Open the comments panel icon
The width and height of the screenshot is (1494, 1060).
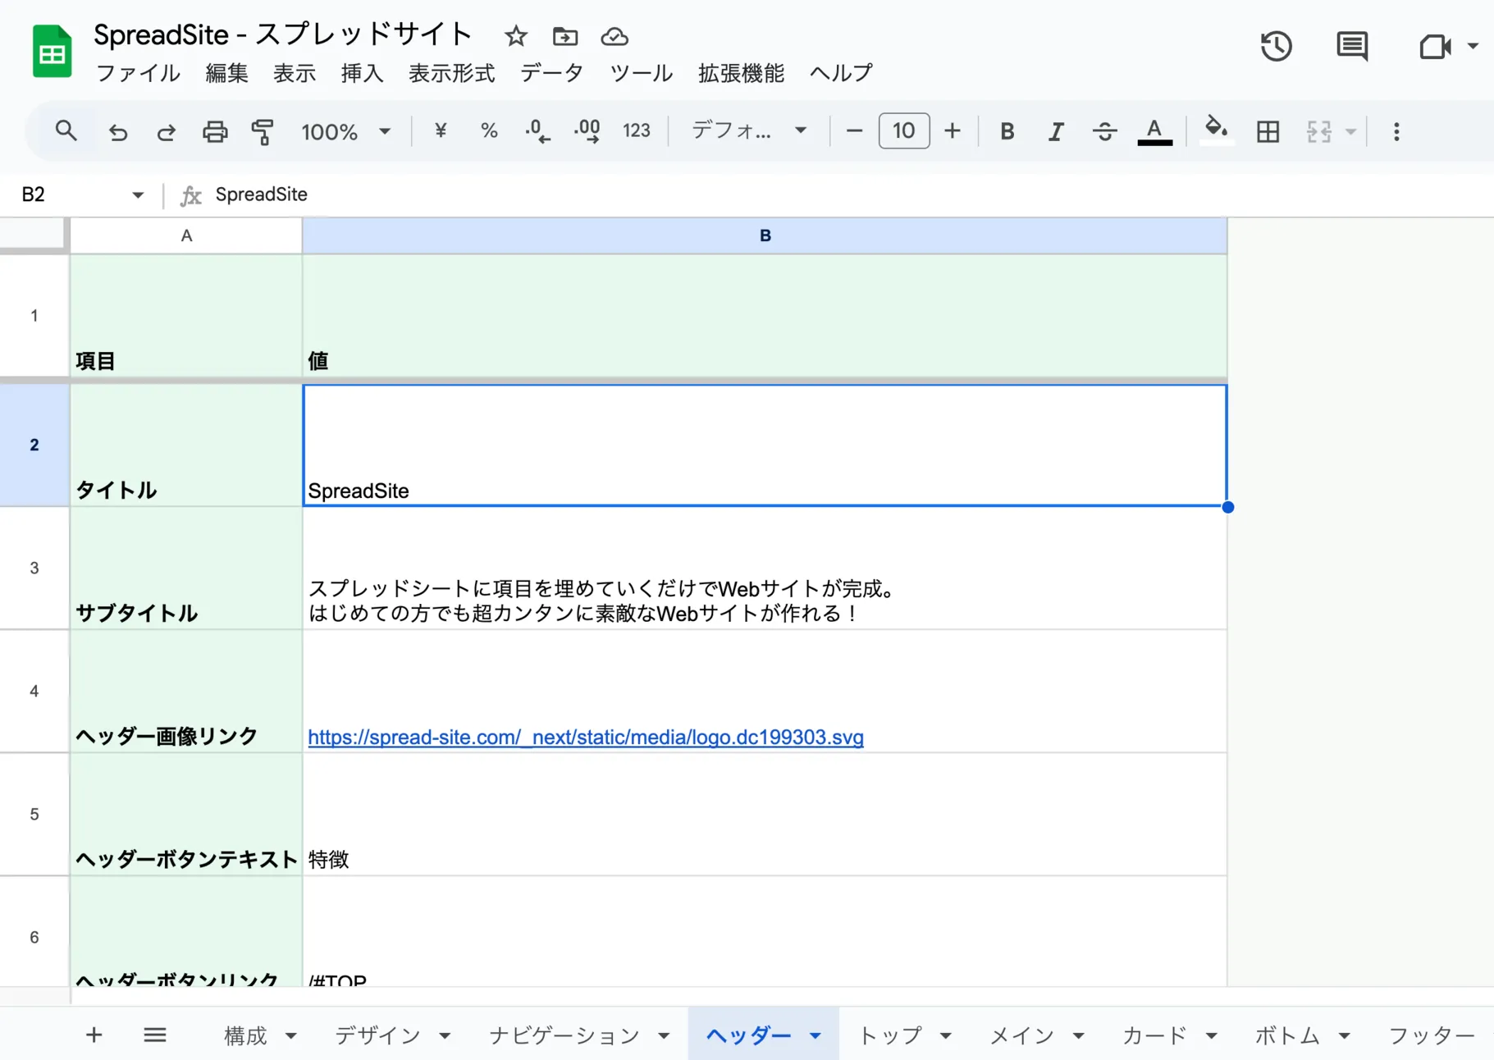[1351, 46]
